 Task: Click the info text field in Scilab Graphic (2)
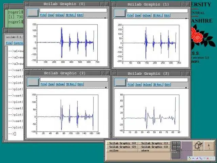pyautogui.click(x=74, y=79)
